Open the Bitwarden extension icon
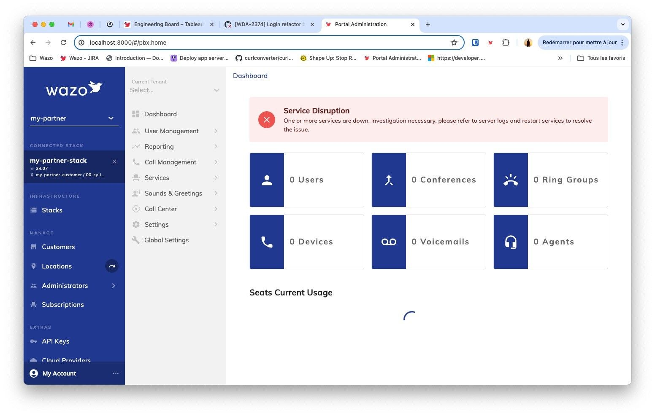The image size is (655, 416). (475, 43)
